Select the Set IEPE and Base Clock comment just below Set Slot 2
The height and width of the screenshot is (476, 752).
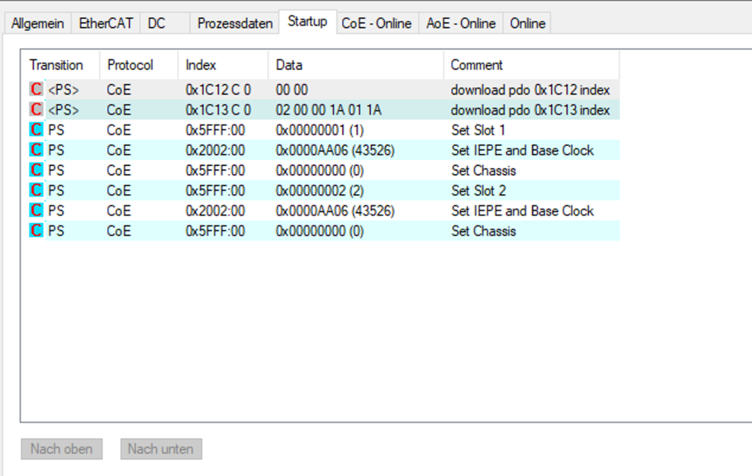pyautogui.click(x=523, y=211)
